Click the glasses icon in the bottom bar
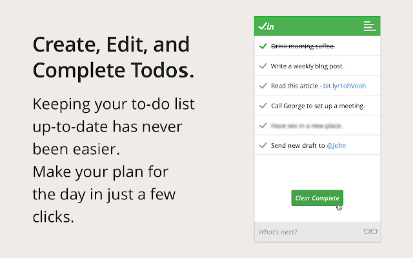The width and height of the screenshot is (413, 258). click(x=370, y=232)
